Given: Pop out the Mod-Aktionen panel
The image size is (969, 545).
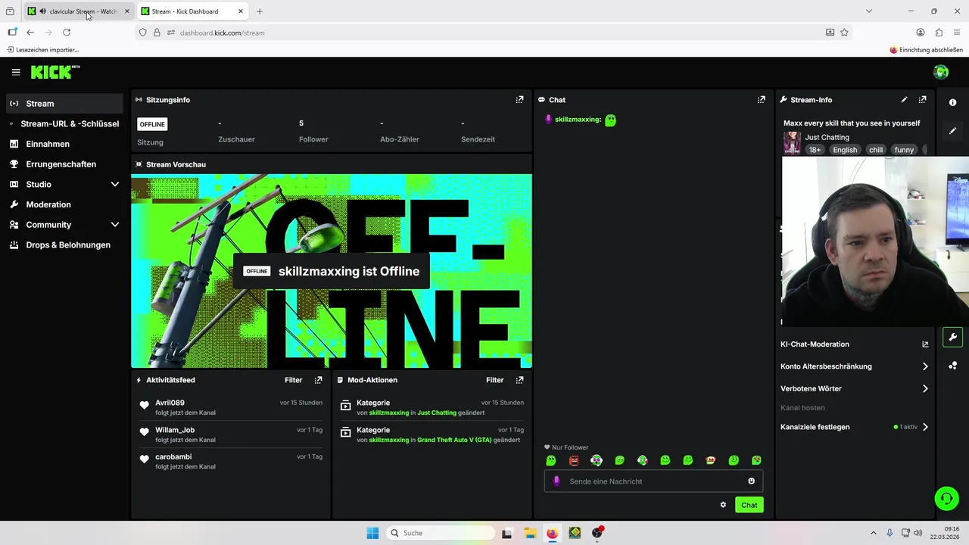Looking at the screenshot, I should 519,380.
